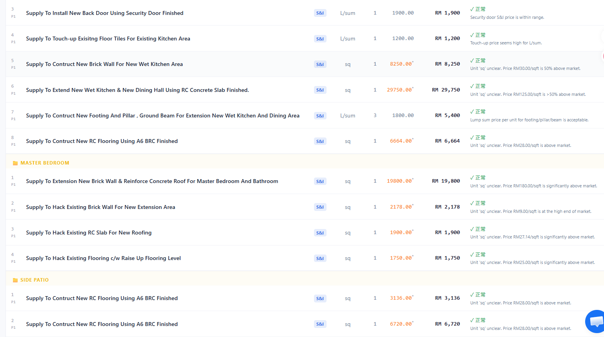This screenshot has height=337, width=604.
Task: Select unit sq on New Brick Wall Wet Kitchen row
Action: click(347, 64)
